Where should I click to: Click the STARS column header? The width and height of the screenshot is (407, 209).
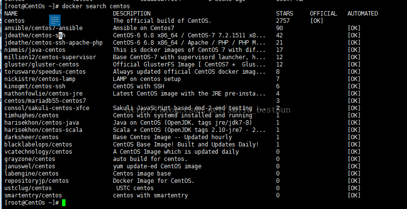[284, 14]
